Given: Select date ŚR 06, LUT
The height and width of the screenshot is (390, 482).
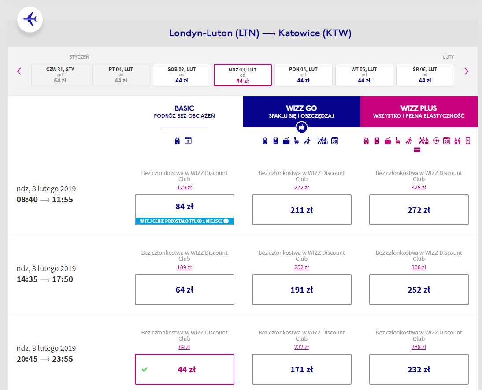Looking at the screenshot, I should point(425,75).
